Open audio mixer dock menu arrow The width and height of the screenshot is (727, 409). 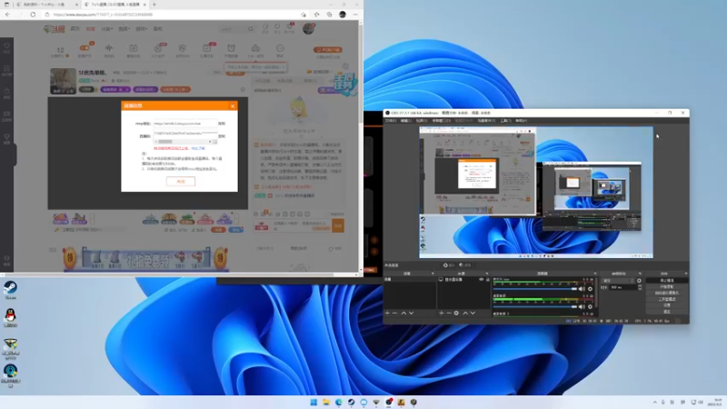[595, 274]
